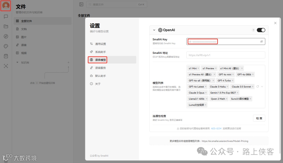The image size is (283, 163).
Task: Select 语音 in file sidebar
Action: click(43, 45)
